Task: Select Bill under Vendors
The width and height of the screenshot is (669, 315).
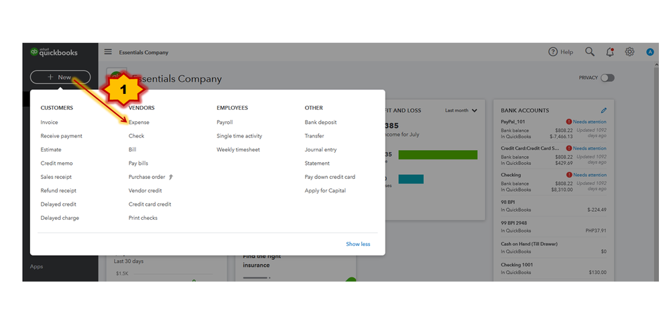Action: pyautogui.click(x=132, y=149)
